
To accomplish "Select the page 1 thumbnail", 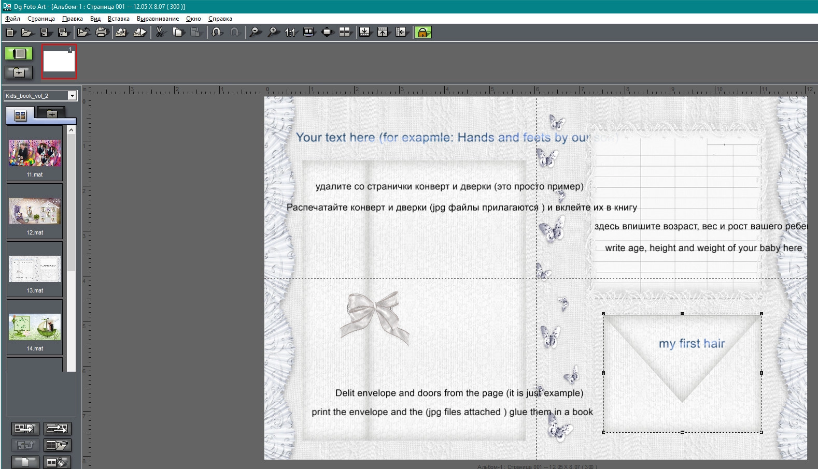I will click(x=59, y=62).
